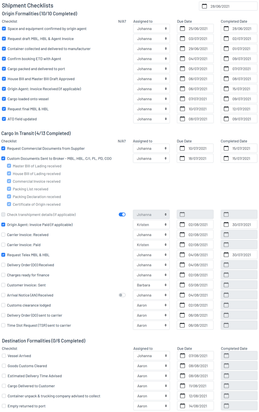Image resolution: width=259 pixels, height=412 pixels.
Task: Change assignee for Origin Agent: Invoice Paid
Action: click(151, 225)
